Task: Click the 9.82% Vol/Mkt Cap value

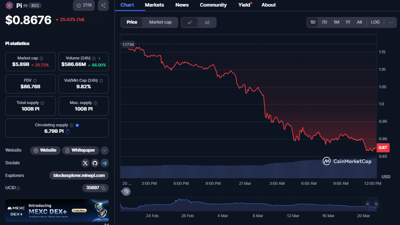Action: coord(84,87)
